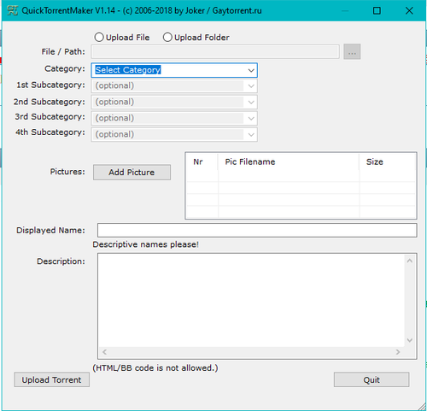Maximize the QuickTorrentMaker window
This screenshot has width=427, height=411.
pyautogui.click(x=377, y=11)
